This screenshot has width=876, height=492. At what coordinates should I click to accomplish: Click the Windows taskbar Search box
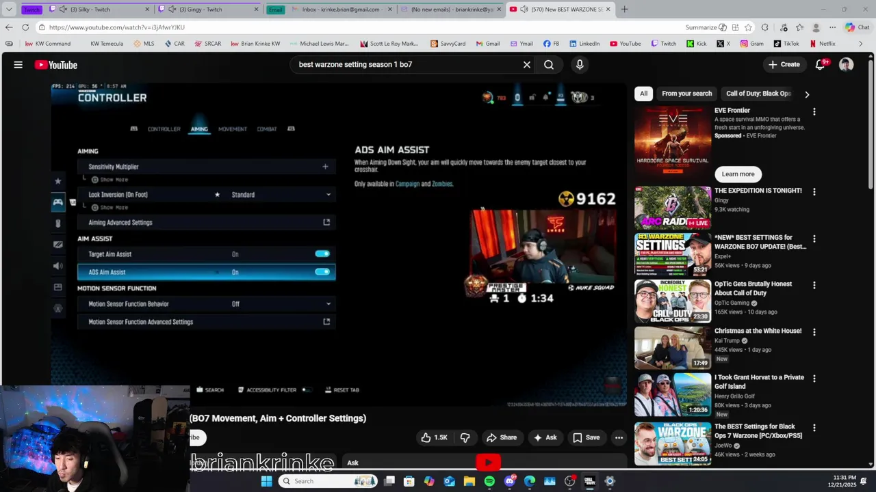tap(327, 481)
